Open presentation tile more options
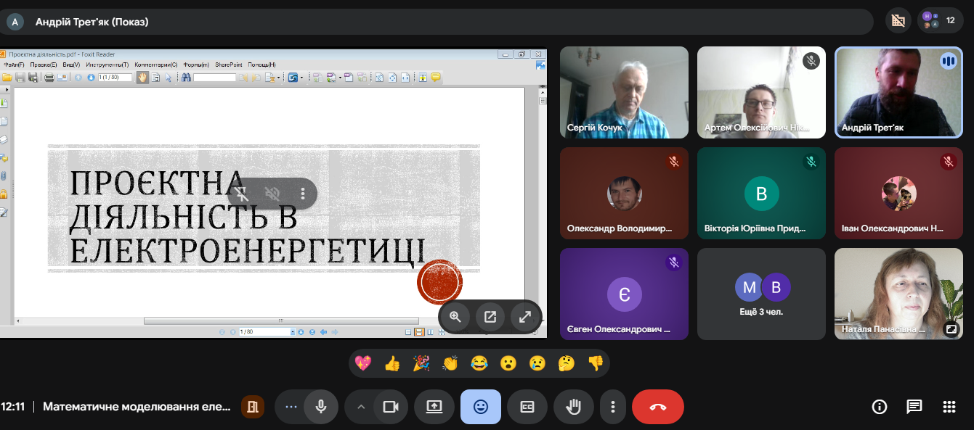The height and width of the screenshot is (430, 974). (303, 194)
